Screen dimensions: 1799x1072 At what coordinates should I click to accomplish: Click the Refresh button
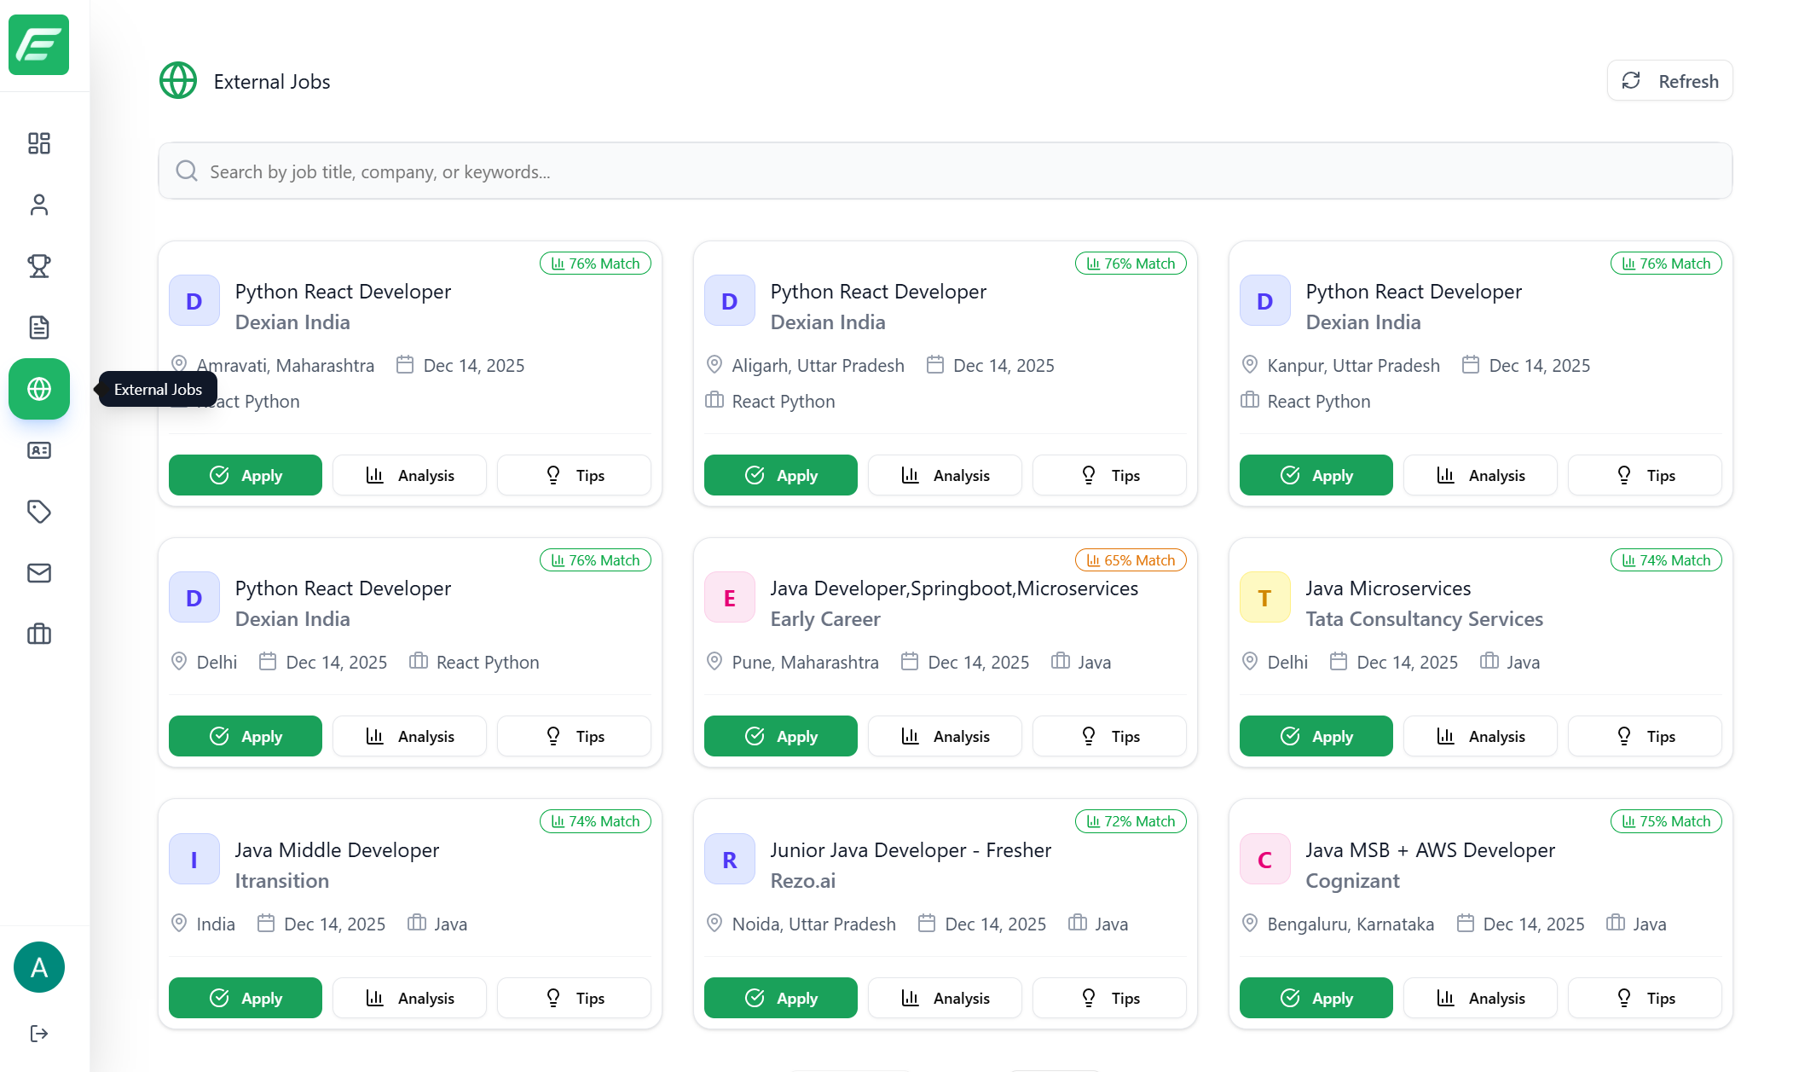[1669, 80]
